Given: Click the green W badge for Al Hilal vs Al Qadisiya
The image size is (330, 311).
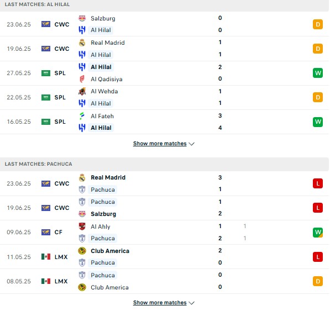Looking at the screenshot, I should [318, 73].
